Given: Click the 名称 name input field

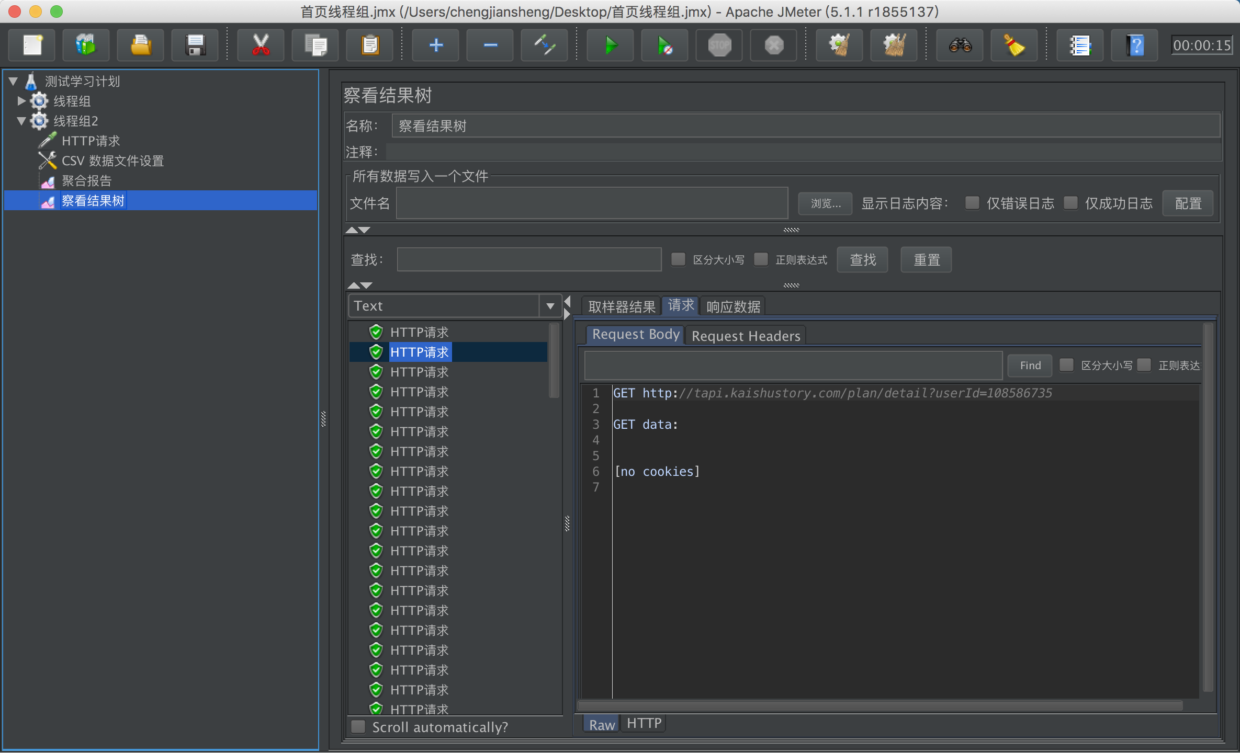Looking at the screenshot, I should click(x=806, y=126).
